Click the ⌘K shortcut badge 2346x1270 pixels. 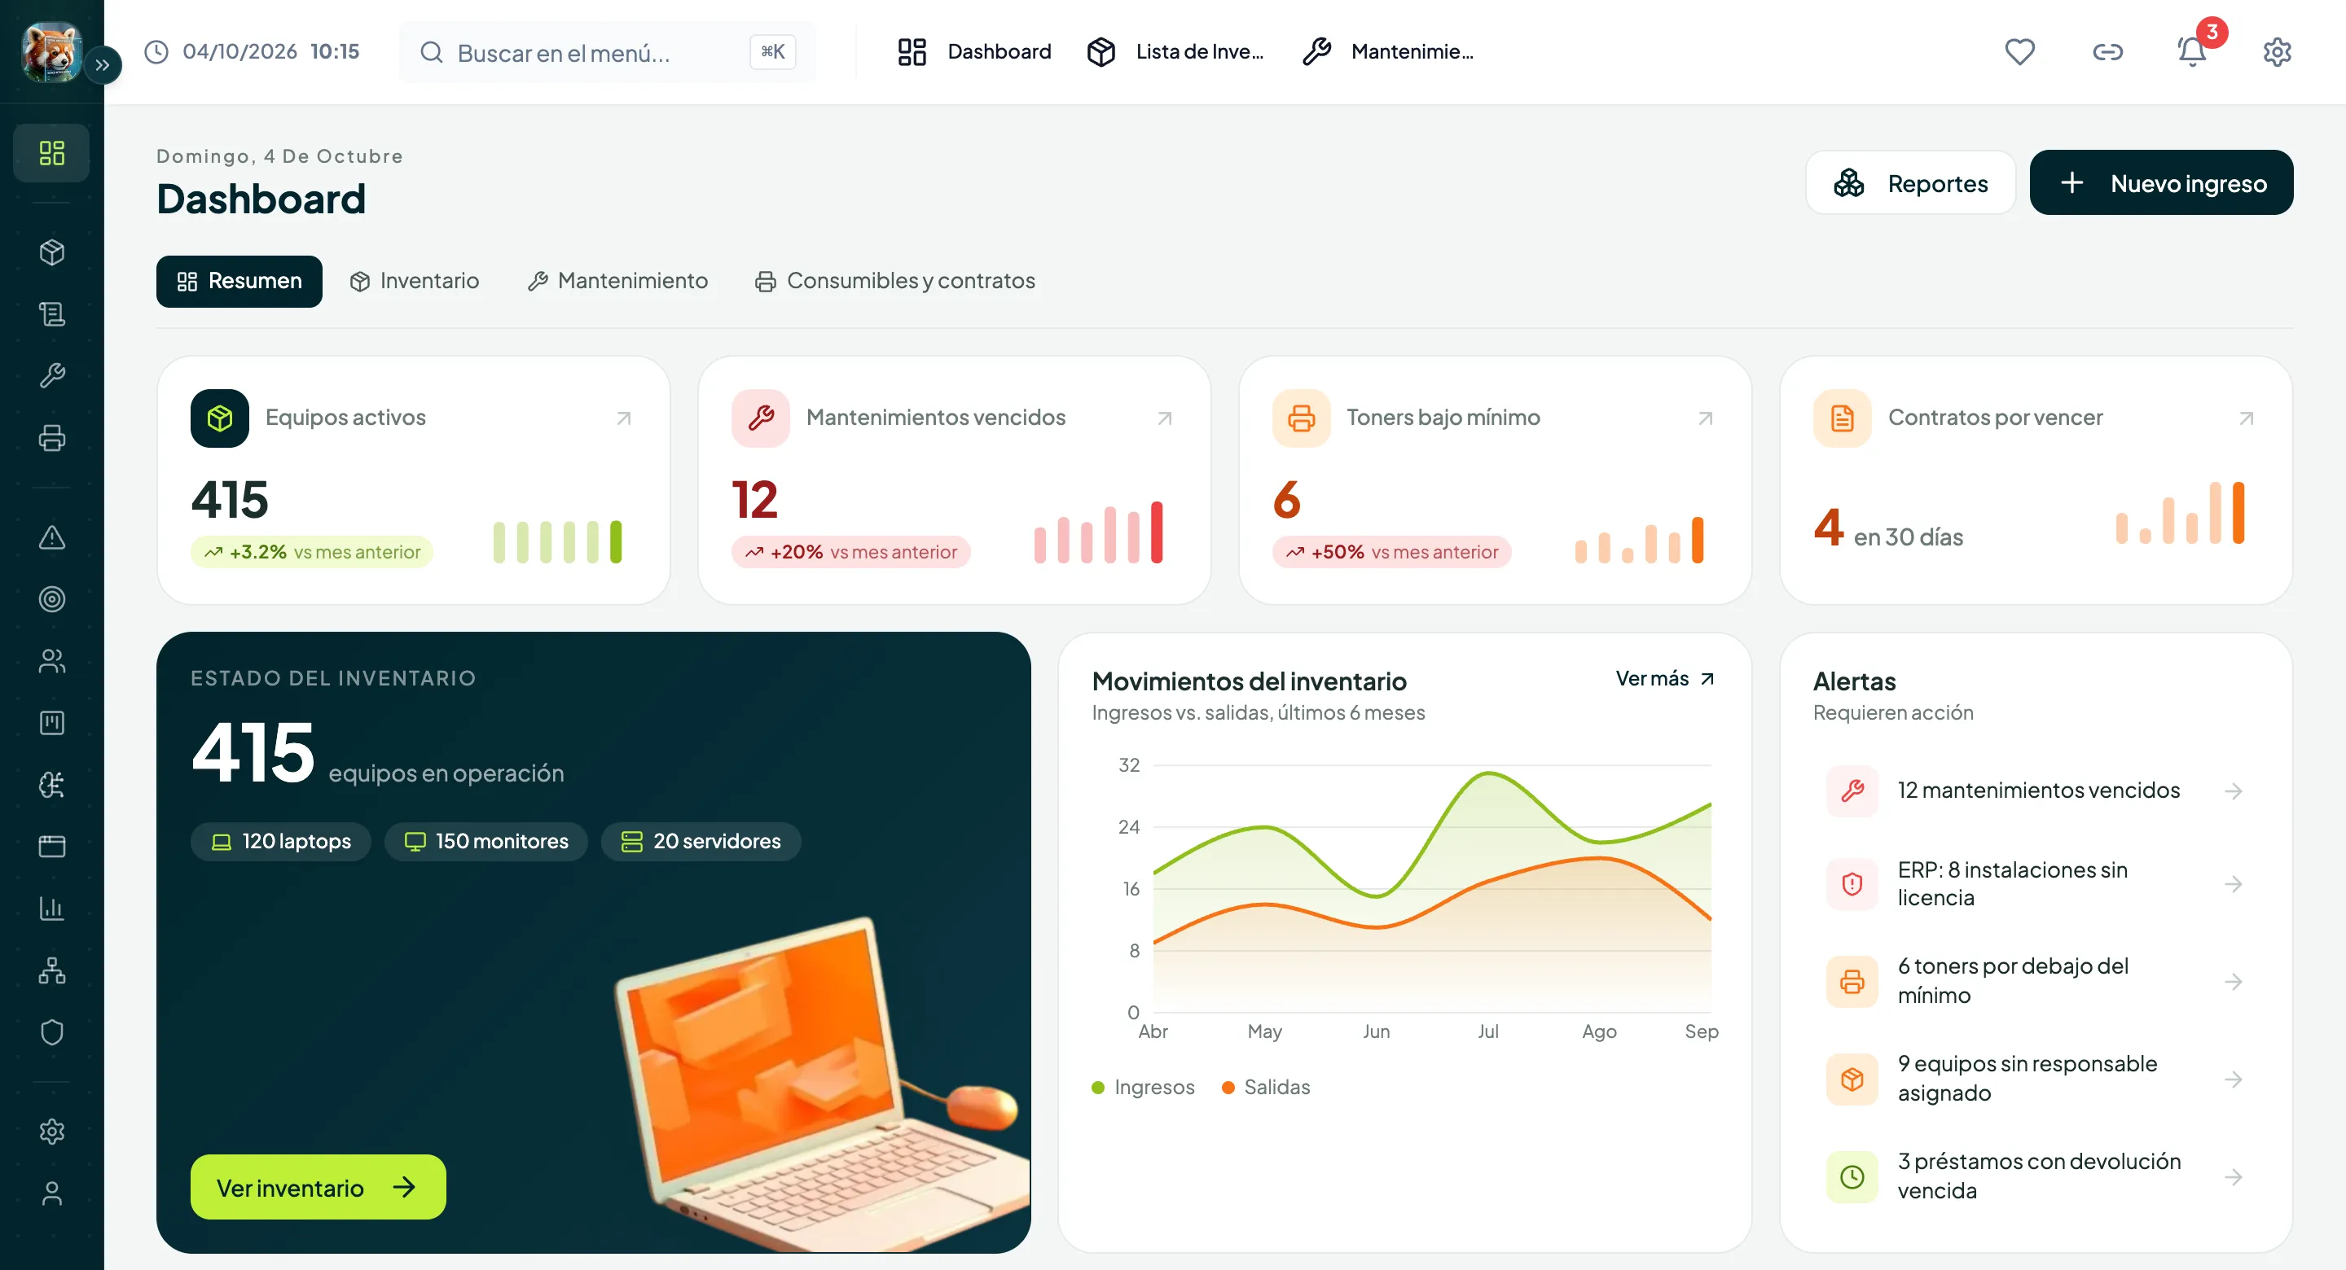(772, 52)
